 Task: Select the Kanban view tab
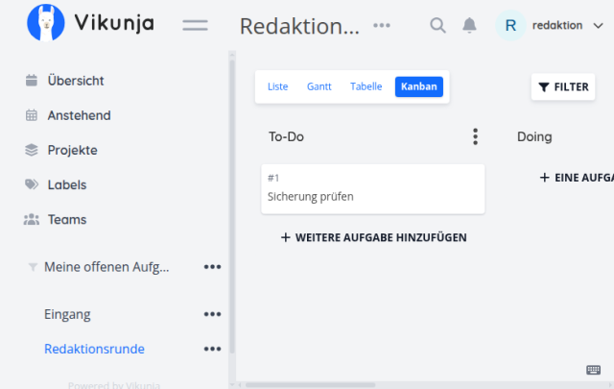[x=419, y=86]
